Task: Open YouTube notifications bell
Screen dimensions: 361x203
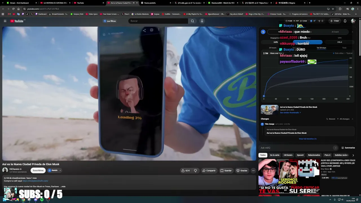Action: (345, 21)
